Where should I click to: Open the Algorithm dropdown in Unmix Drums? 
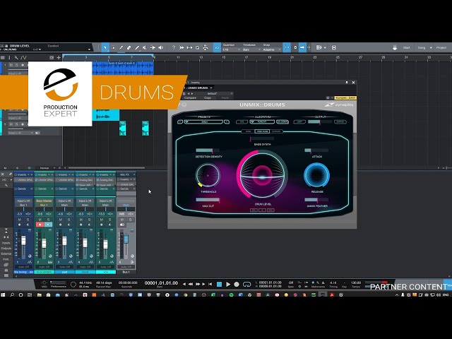262,122
